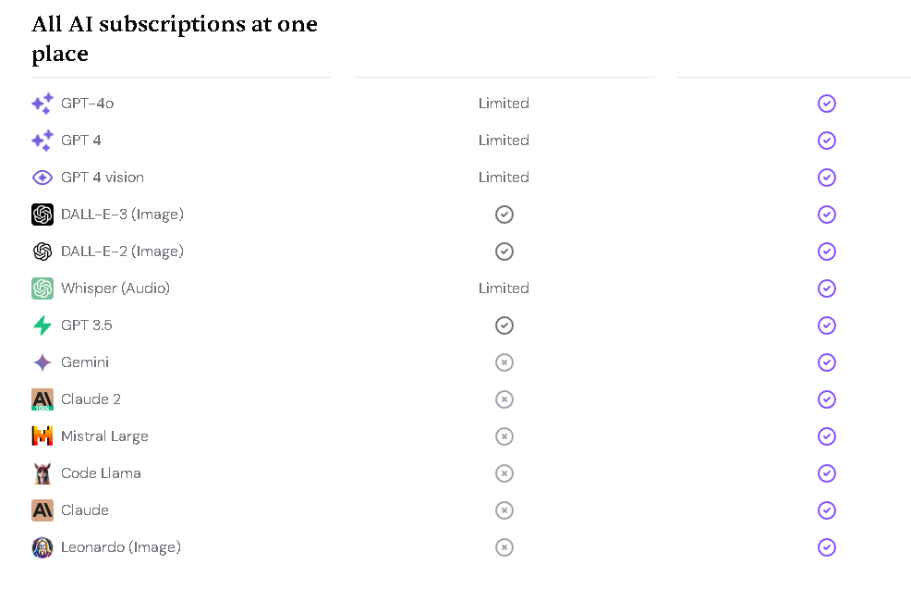This screenshot has height=589, width=911.
Task: Click the "Mistral Large" label text
Action: pos(104,436)
